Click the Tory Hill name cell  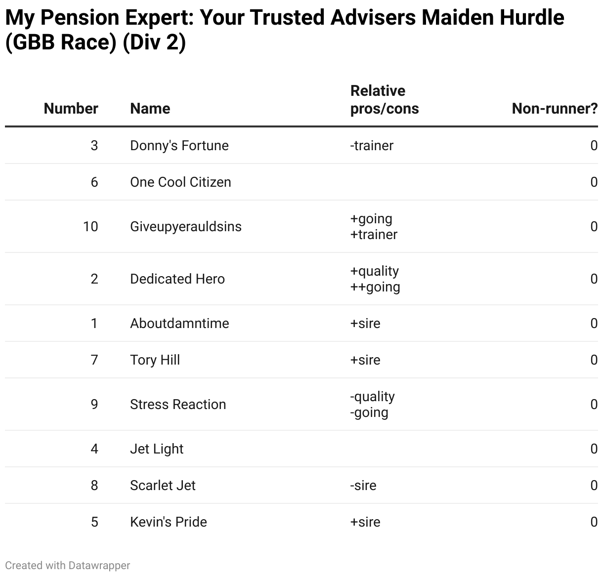(x=155, y=360)
